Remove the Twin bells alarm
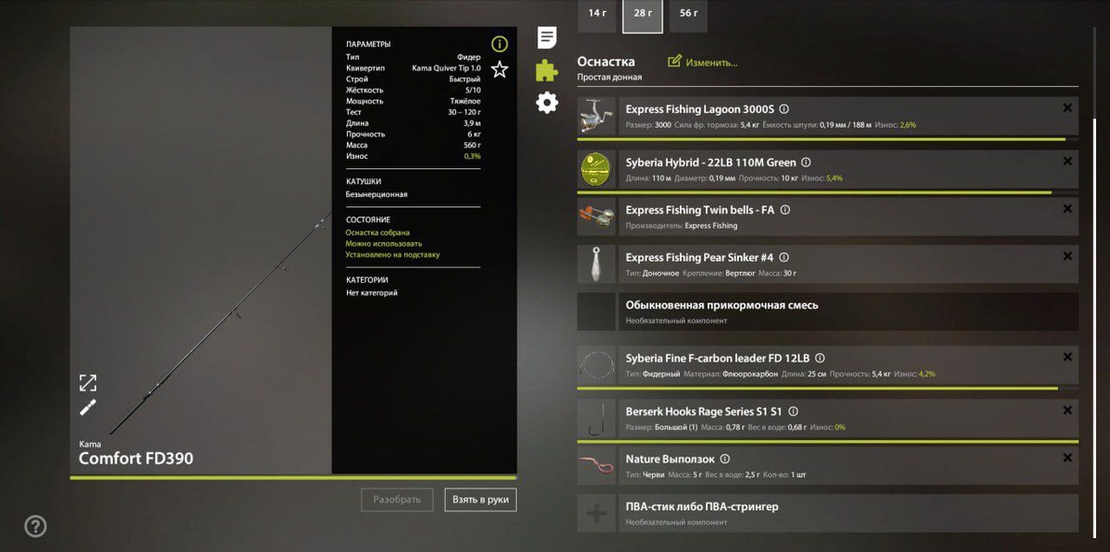Image resolution: width=1110 pixels, height=552 pixels. [1067, 209]
